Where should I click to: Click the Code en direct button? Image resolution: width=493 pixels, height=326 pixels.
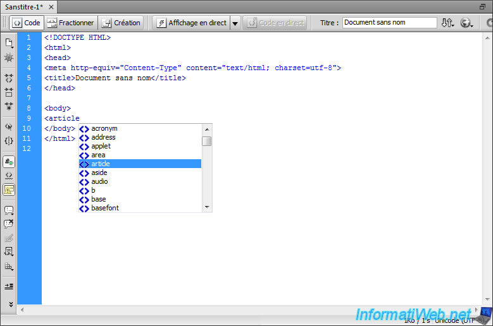[275, 23]
